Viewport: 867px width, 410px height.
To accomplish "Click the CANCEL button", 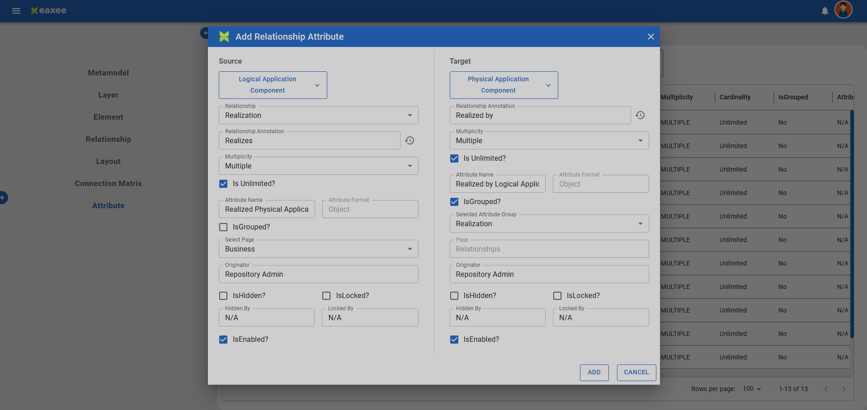I will click(636, 373).
